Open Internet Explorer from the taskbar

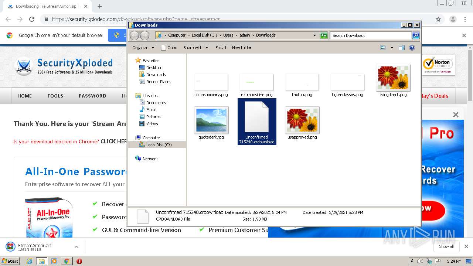[x=29, y=261]
